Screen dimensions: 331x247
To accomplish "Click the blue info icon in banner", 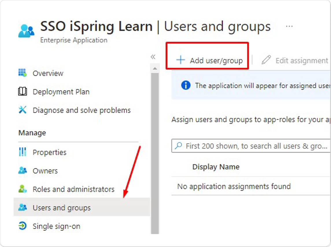I will 186,85.
